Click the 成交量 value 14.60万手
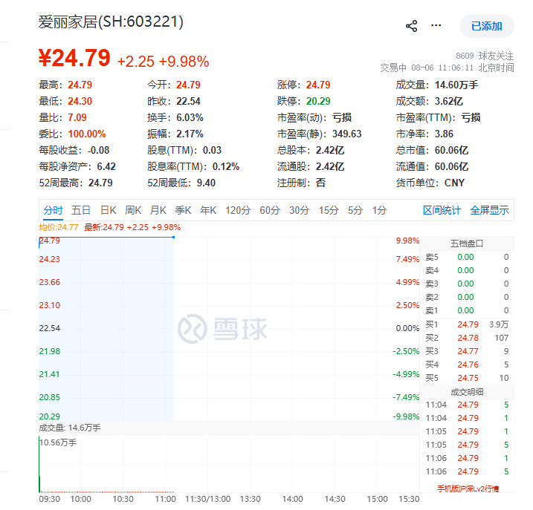The image size is (533, 510). [456, 85]
